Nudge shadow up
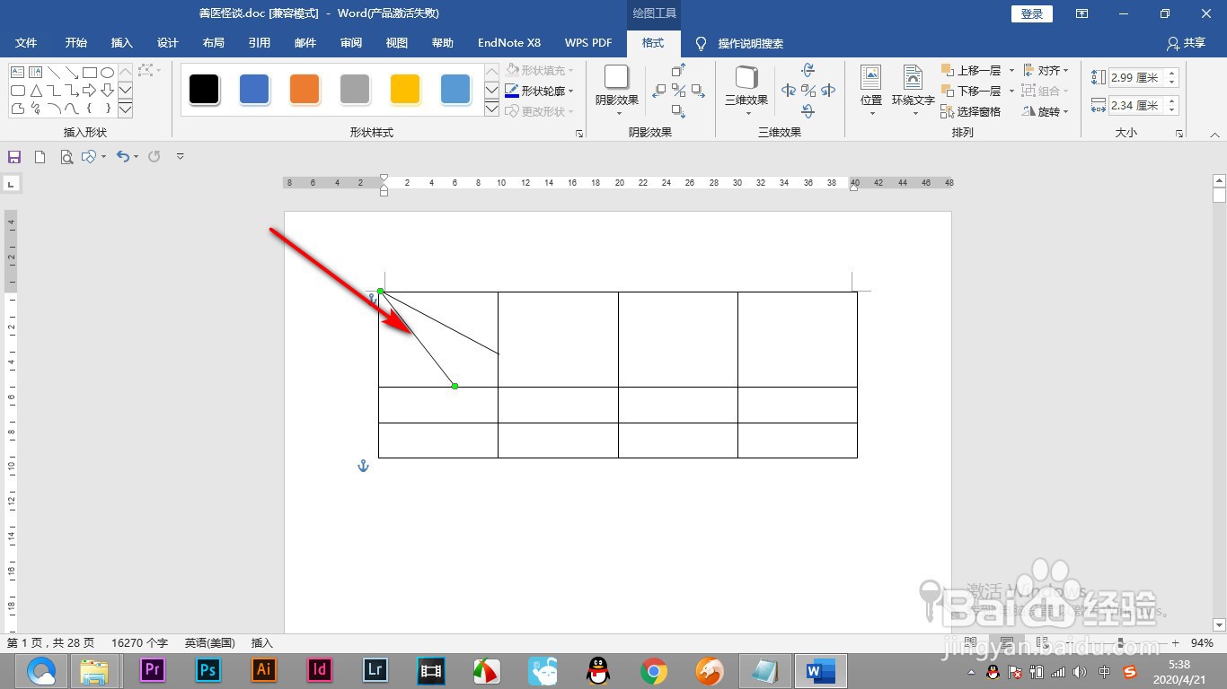1227x689 pixels. (x=679, y=70)
